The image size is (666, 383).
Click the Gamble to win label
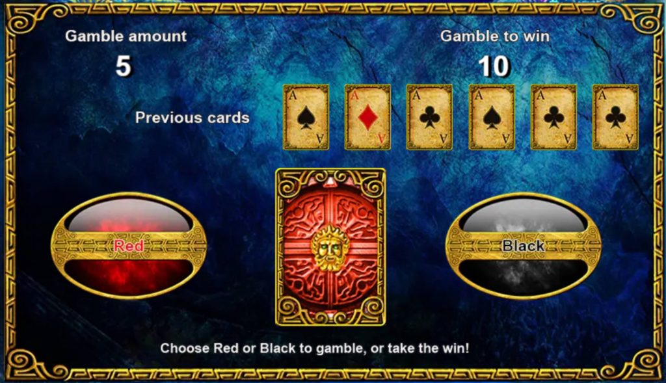495,36
